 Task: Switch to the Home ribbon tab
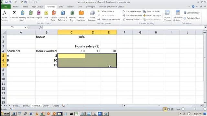tap(16, 7)
